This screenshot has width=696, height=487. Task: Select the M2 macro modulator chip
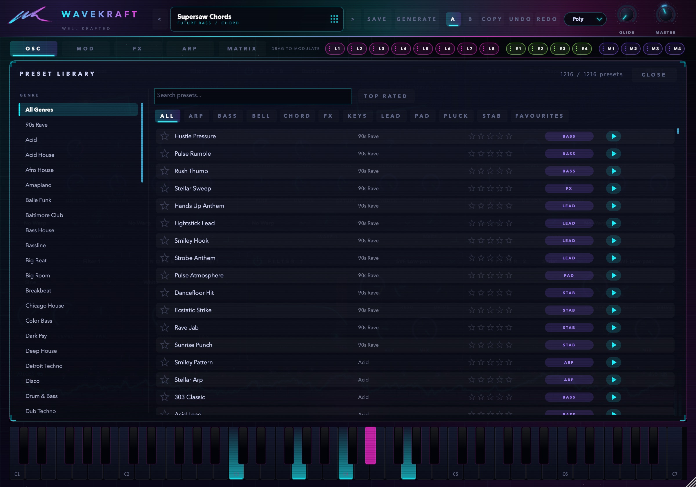[630, 49]
